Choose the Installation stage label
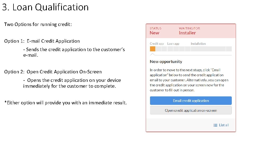This screenshot has width=254, height=143. pos(198,44)
